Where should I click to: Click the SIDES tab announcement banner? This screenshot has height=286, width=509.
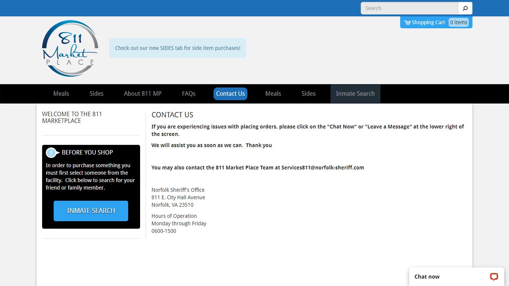click(x=178, y=48)
